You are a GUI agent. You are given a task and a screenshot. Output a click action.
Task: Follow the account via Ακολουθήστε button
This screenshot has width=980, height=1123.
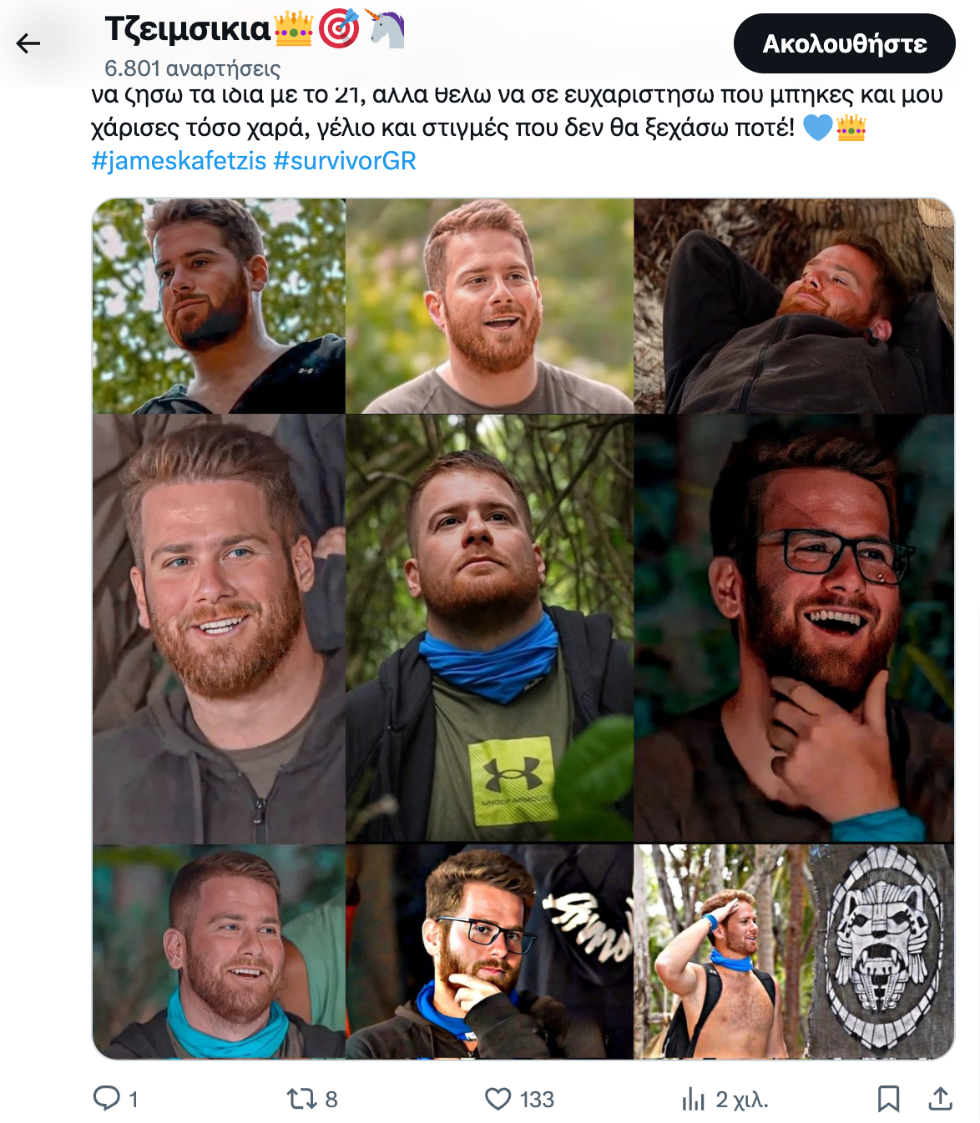(x=844, y=43)
